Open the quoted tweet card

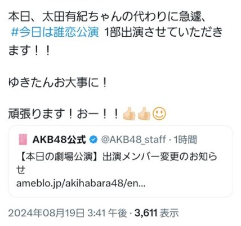tap(120, 162)
